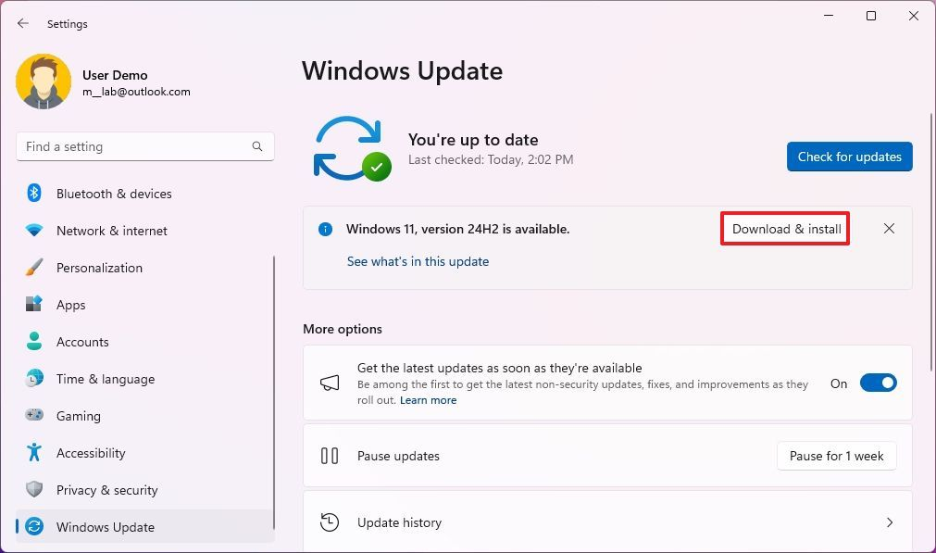Screen dimensions: 936x553
Task: Turn off Get the latest updates toggle
Action: pos(878,383)
